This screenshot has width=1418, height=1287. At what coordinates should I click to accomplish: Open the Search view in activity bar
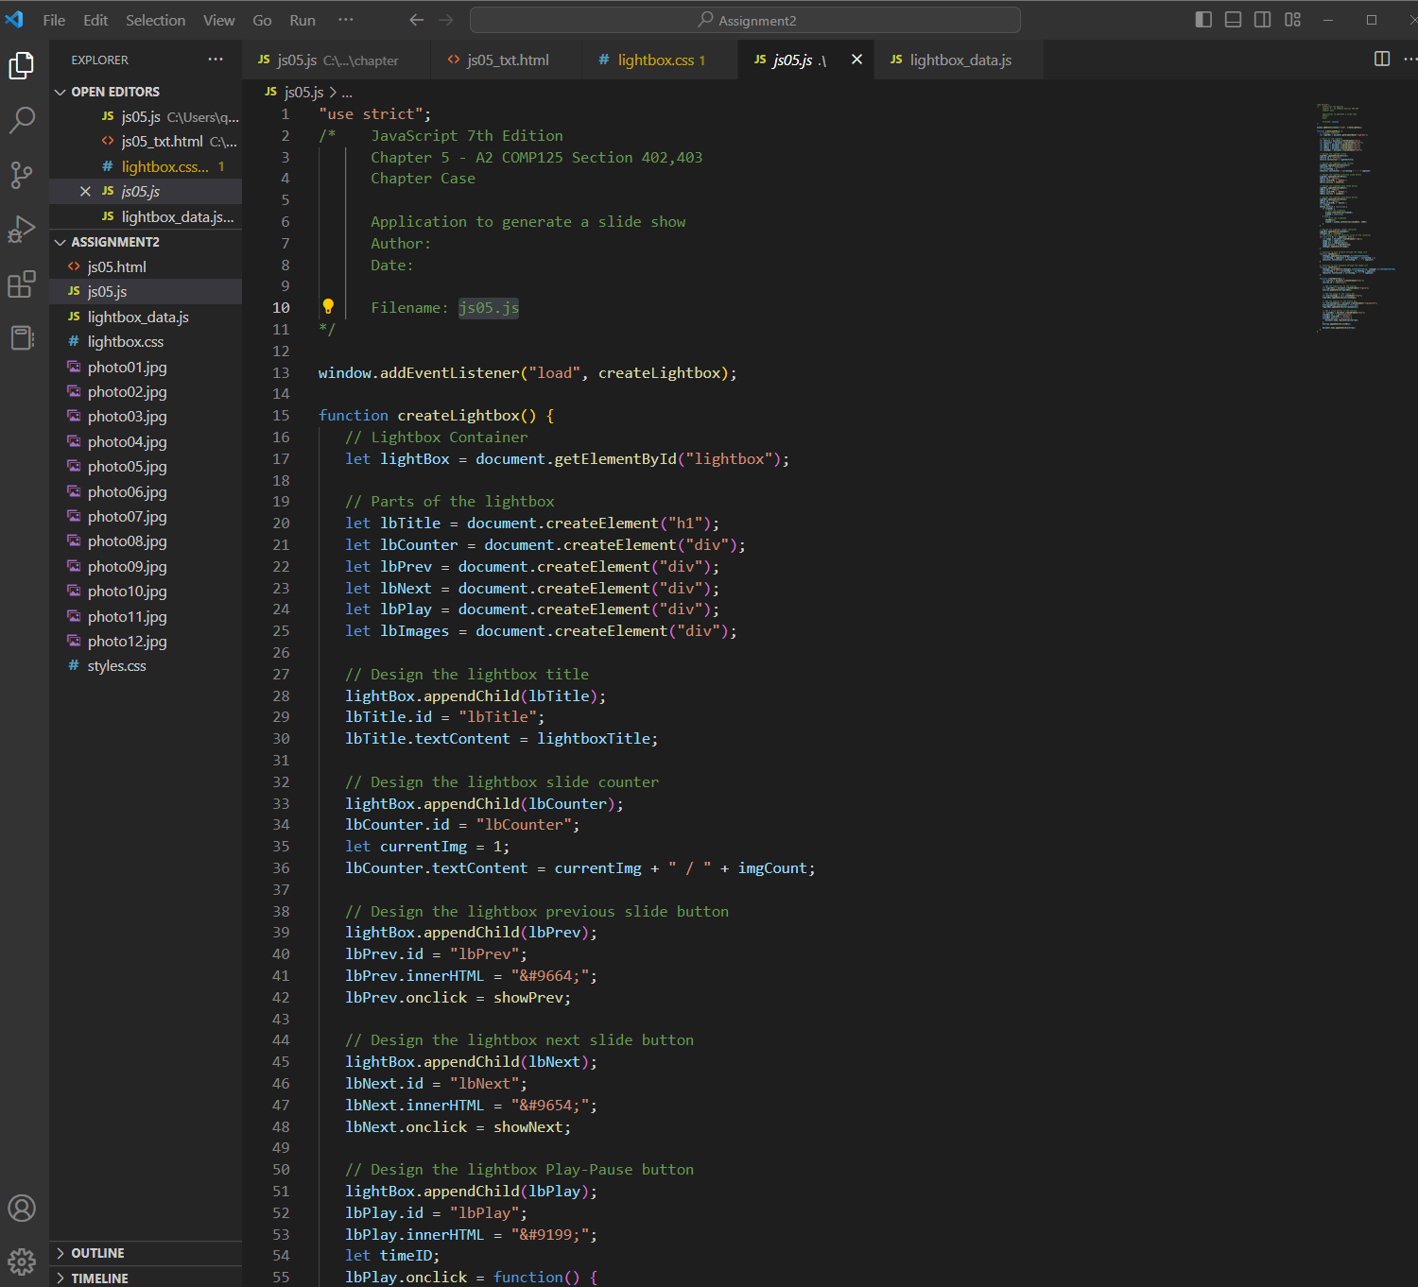pyautogui.click(x=22, y=120)
